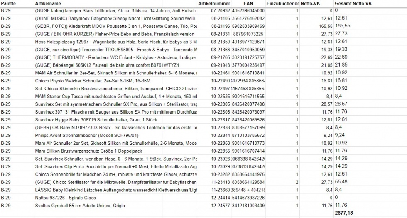407x218 pixels.
Task: Select MAM Starter Cup Tasse article
Action: coord(116,97)
